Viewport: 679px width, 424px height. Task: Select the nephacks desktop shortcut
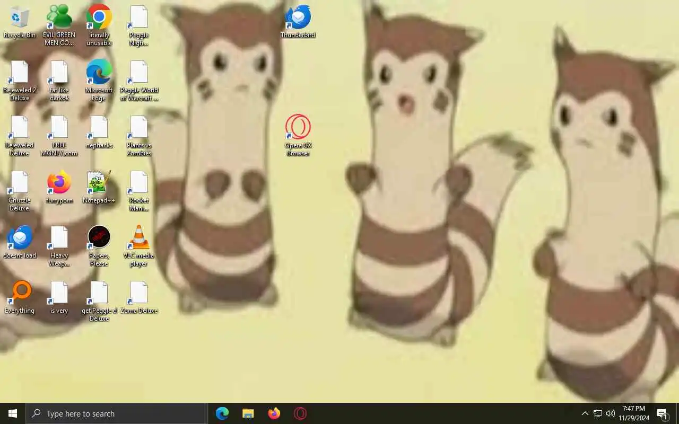[99, 132]
